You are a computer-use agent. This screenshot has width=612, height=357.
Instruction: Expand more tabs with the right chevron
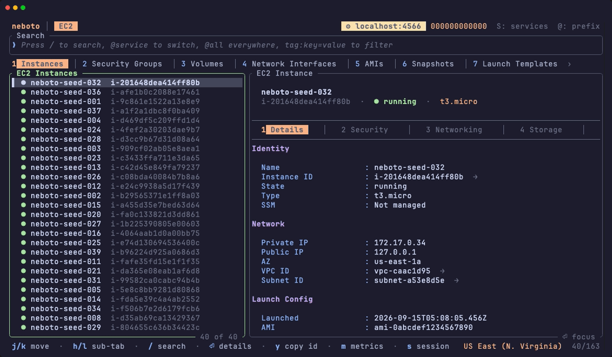pyautogui.click(x=569, y=64)
